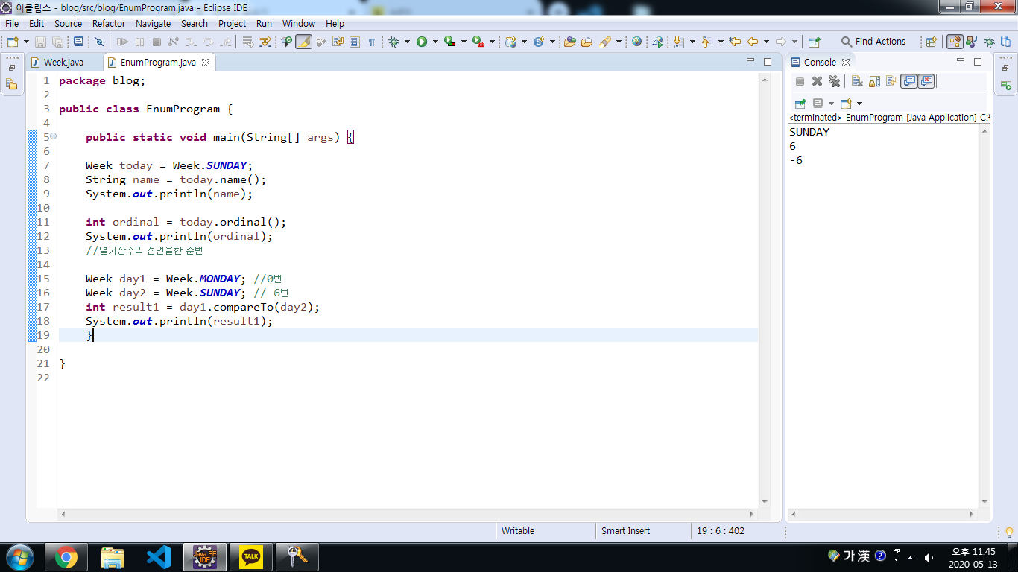Toggle Pin Console
The image size is (1018, 572).
tap(800, 104)
